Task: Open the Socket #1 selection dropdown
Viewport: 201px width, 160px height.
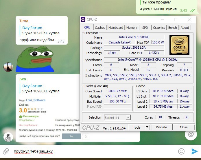Action: [x=117, y=117]
